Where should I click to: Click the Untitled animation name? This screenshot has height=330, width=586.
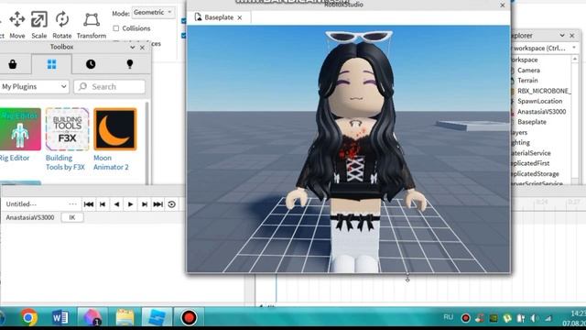tap(21, 204)
